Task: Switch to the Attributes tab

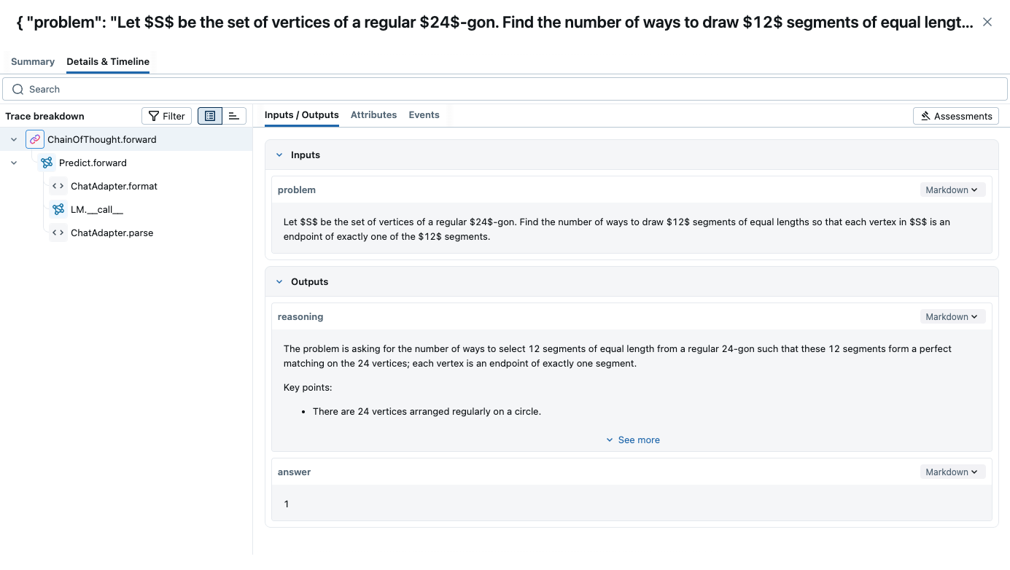Action: click(x=373, y=114)
